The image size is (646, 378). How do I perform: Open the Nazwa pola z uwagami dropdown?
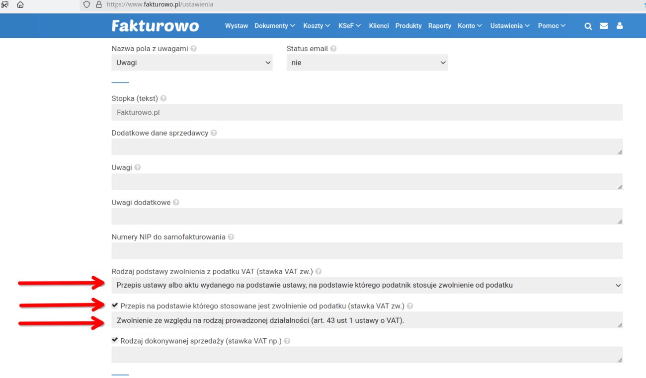point(192,63)
